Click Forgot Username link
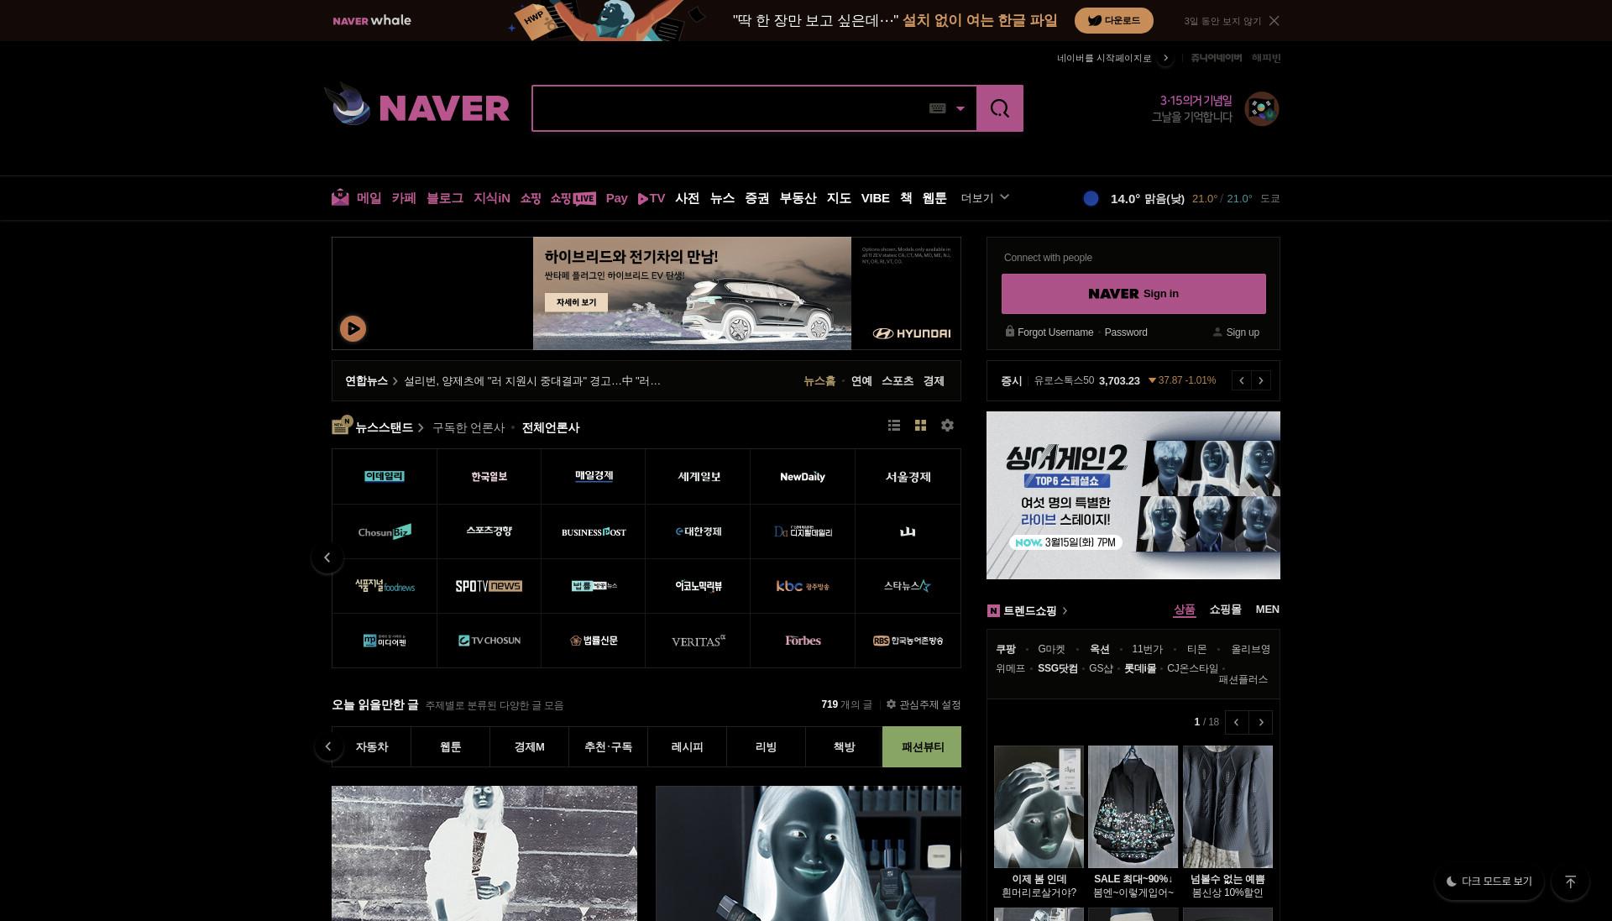This screenshot has width=1612, height=921. tap(1055, 332)
